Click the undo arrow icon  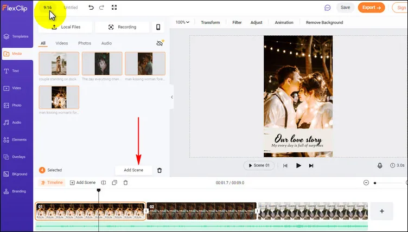coord(91,8)
